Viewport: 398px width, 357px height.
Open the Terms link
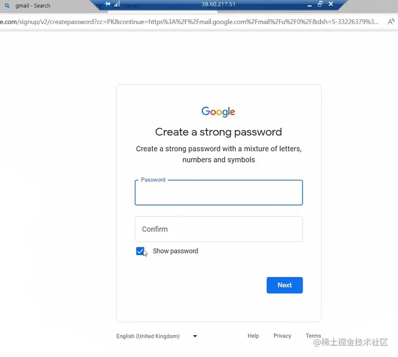(x=313, y=336)
